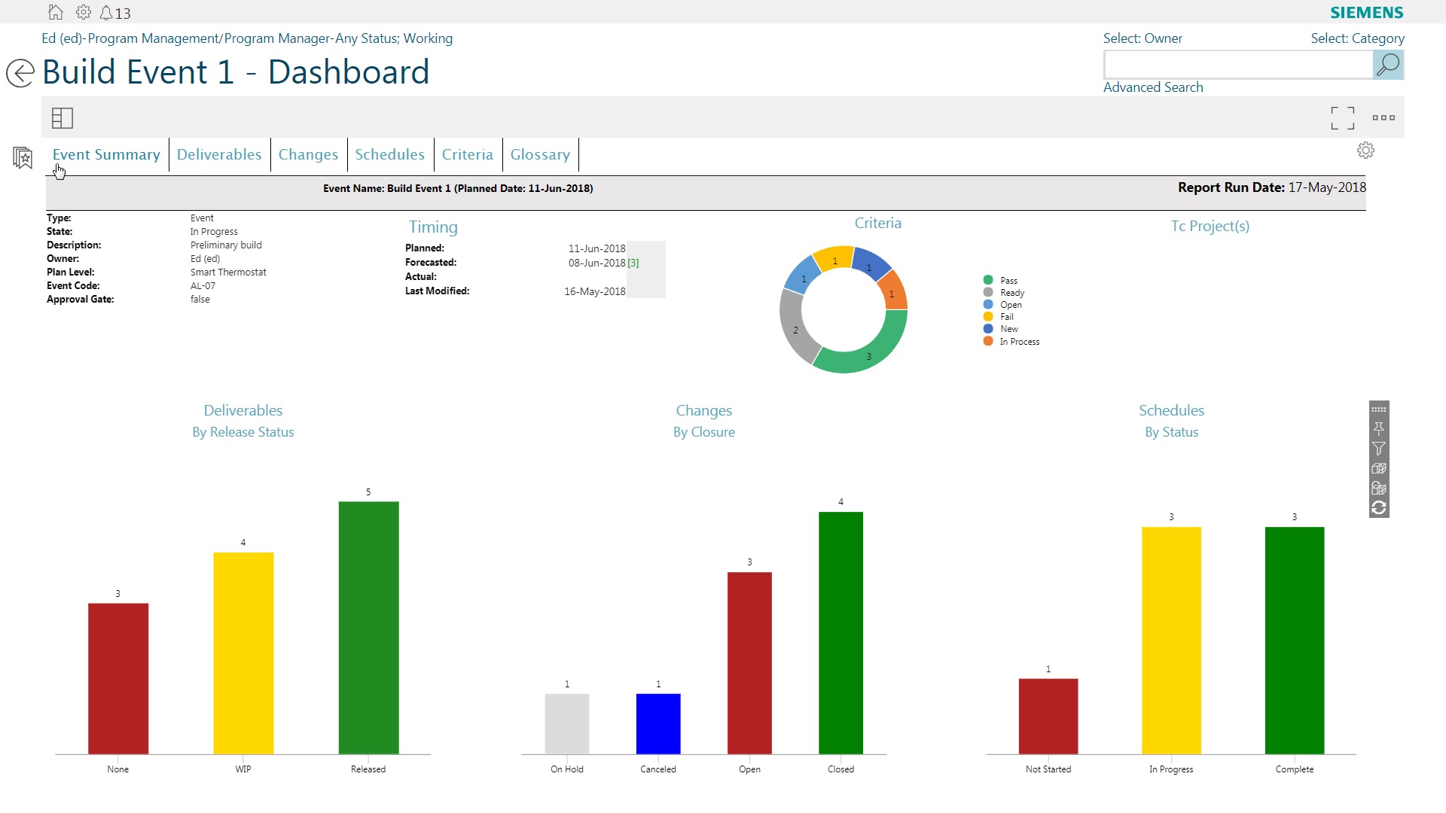Open Select: Owner search scope
Image resolution: width=1446 pixels, height=813 pixels.
pyautogui.click(x=1142, y=38)
